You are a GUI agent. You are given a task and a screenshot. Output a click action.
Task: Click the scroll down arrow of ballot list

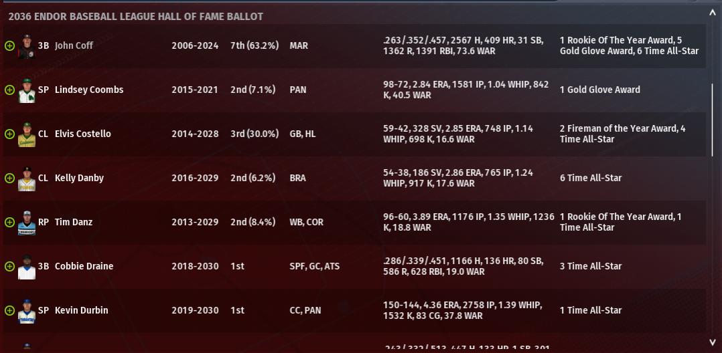712,343
